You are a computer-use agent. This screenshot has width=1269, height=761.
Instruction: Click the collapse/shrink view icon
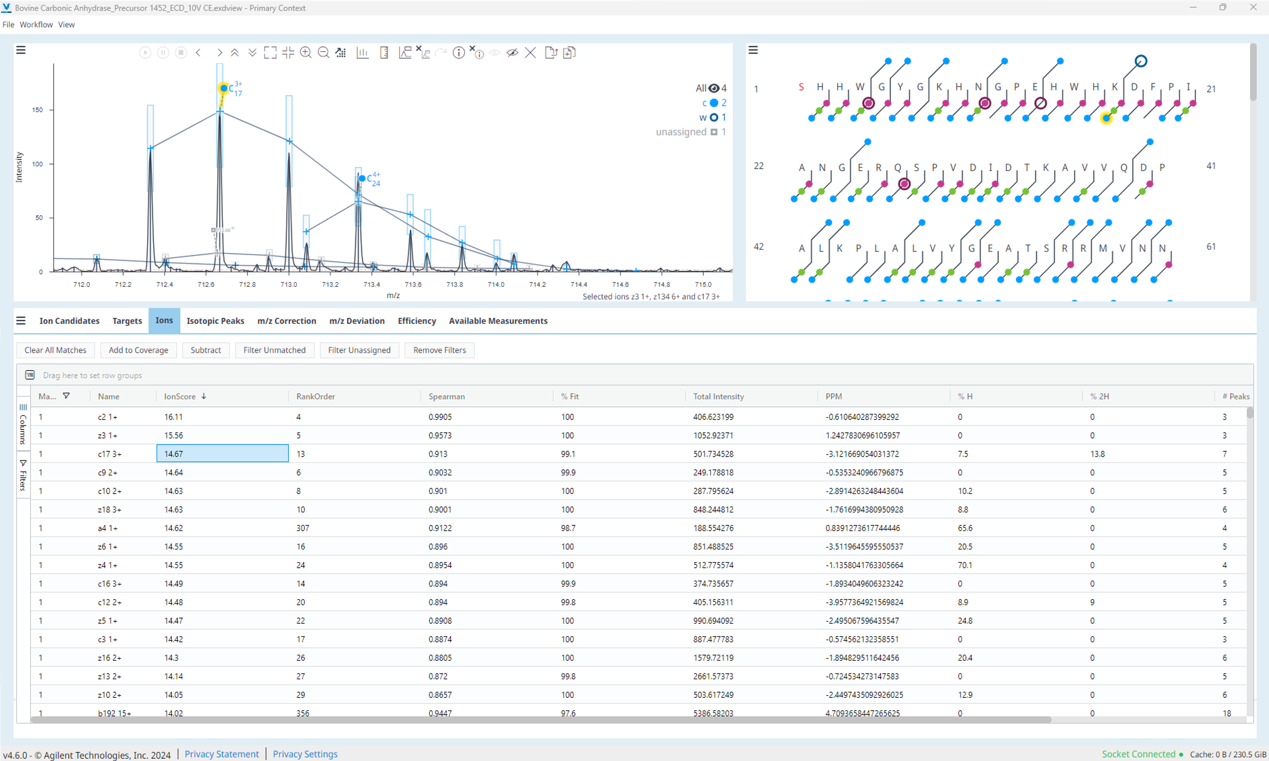coord(288,52)
